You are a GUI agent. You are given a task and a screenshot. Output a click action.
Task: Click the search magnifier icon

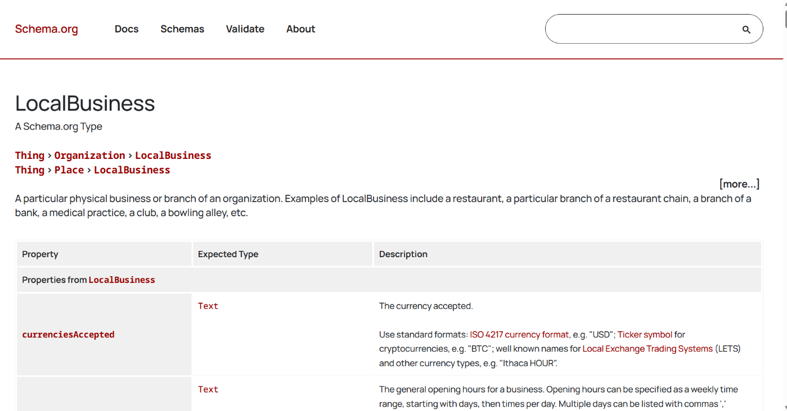pyautogui.click(x=746, y=30)
